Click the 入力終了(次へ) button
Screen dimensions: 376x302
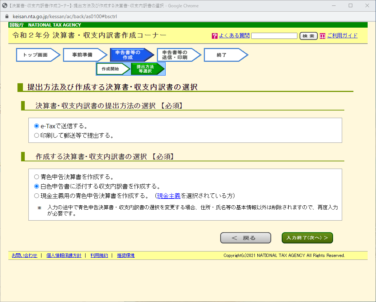(307, 238)
